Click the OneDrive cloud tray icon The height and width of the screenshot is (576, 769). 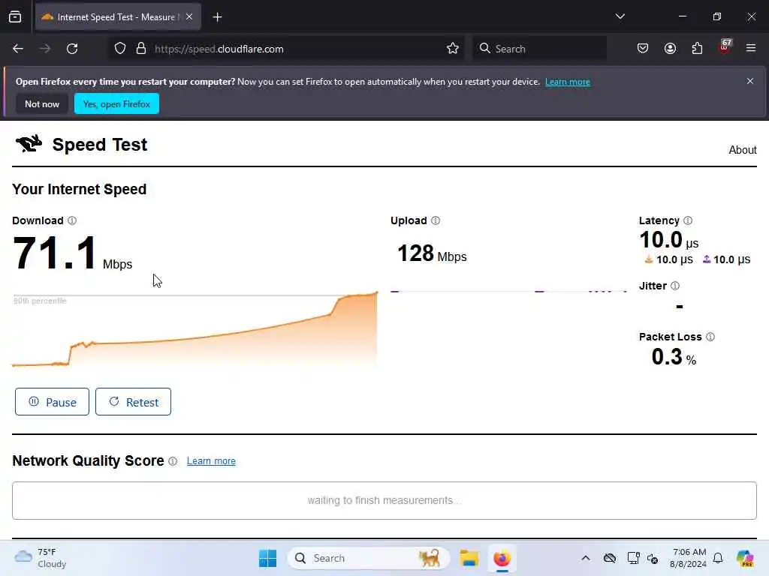point(610,558)
